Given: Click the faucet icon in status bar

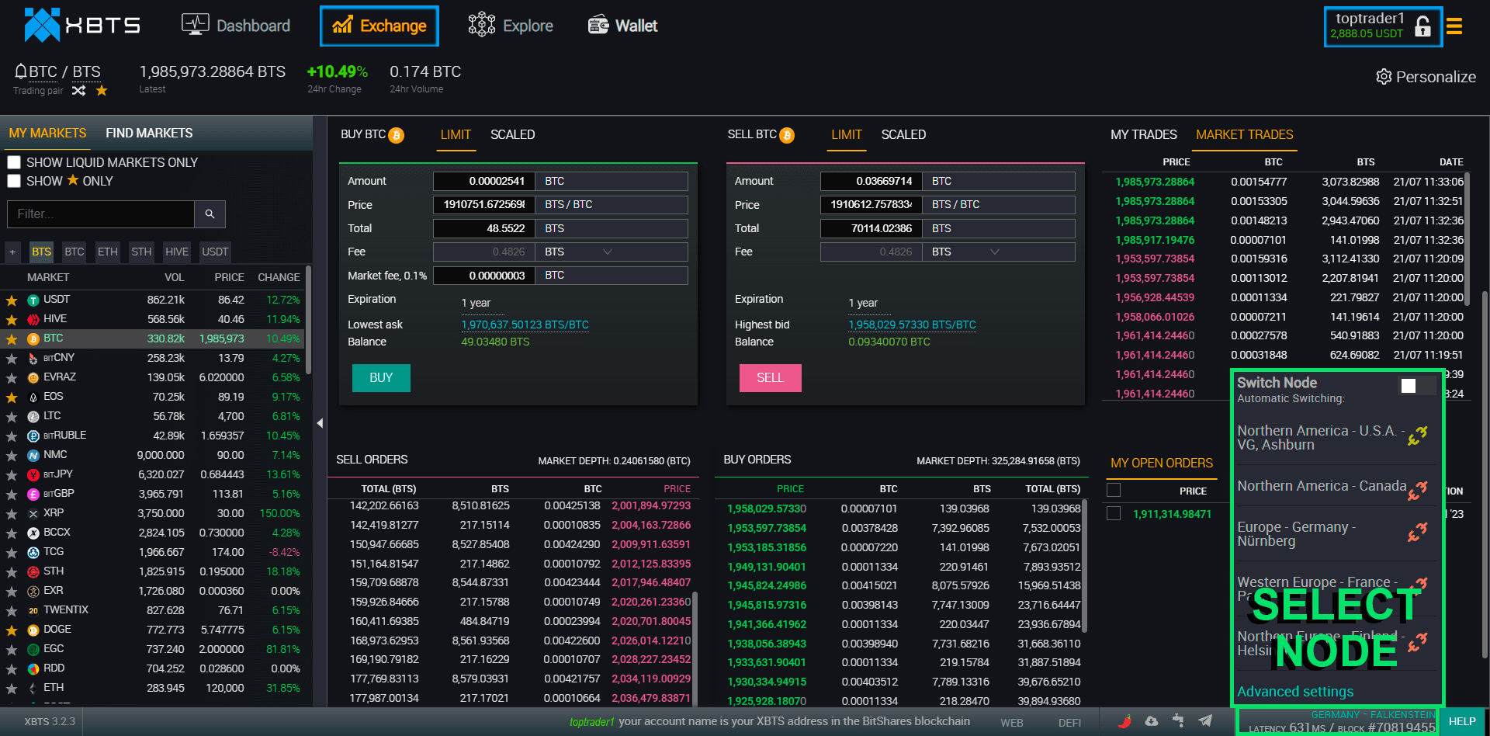Looking at the screenshot, I should pyautogui.click(x=1178, y=721).
